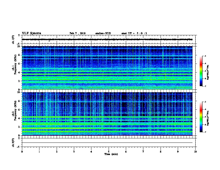The width and height of the screenshot is (220, 170).
Task: Click the '2' kHz tick on ch.1 spectrogram
Action: [19, 81]
